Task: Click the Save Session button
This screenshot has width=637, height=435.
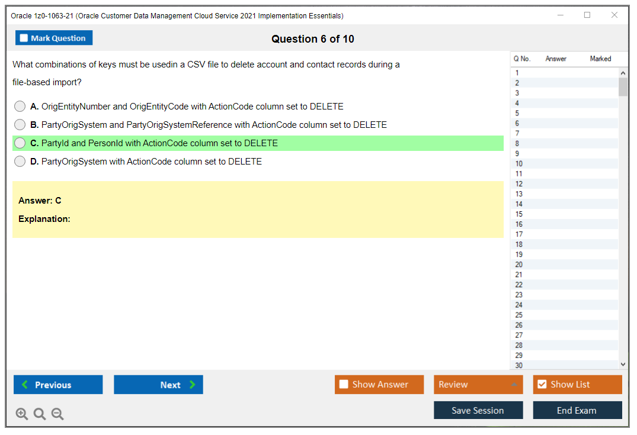Action: coord(478,410)
